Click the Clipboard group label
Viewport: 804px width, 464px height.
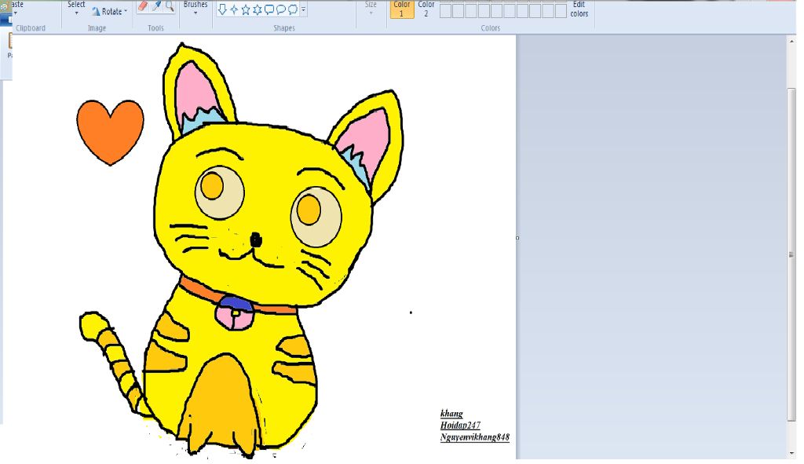coord(31,28)
